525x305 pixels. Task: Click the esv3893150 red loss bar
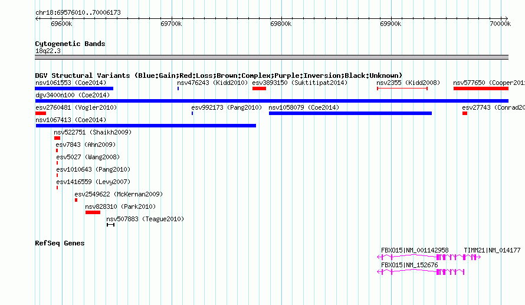259,88
